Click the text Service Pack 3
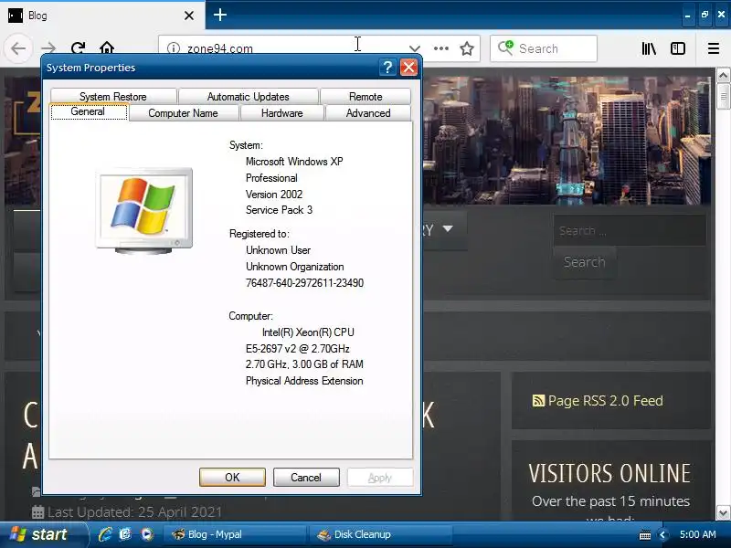Viewport: 731px width, 548px height. pos(279,210)
